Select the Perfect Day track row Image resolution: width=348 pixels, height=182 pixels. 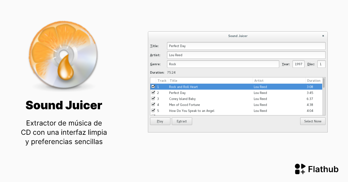(x=203, y=93)
